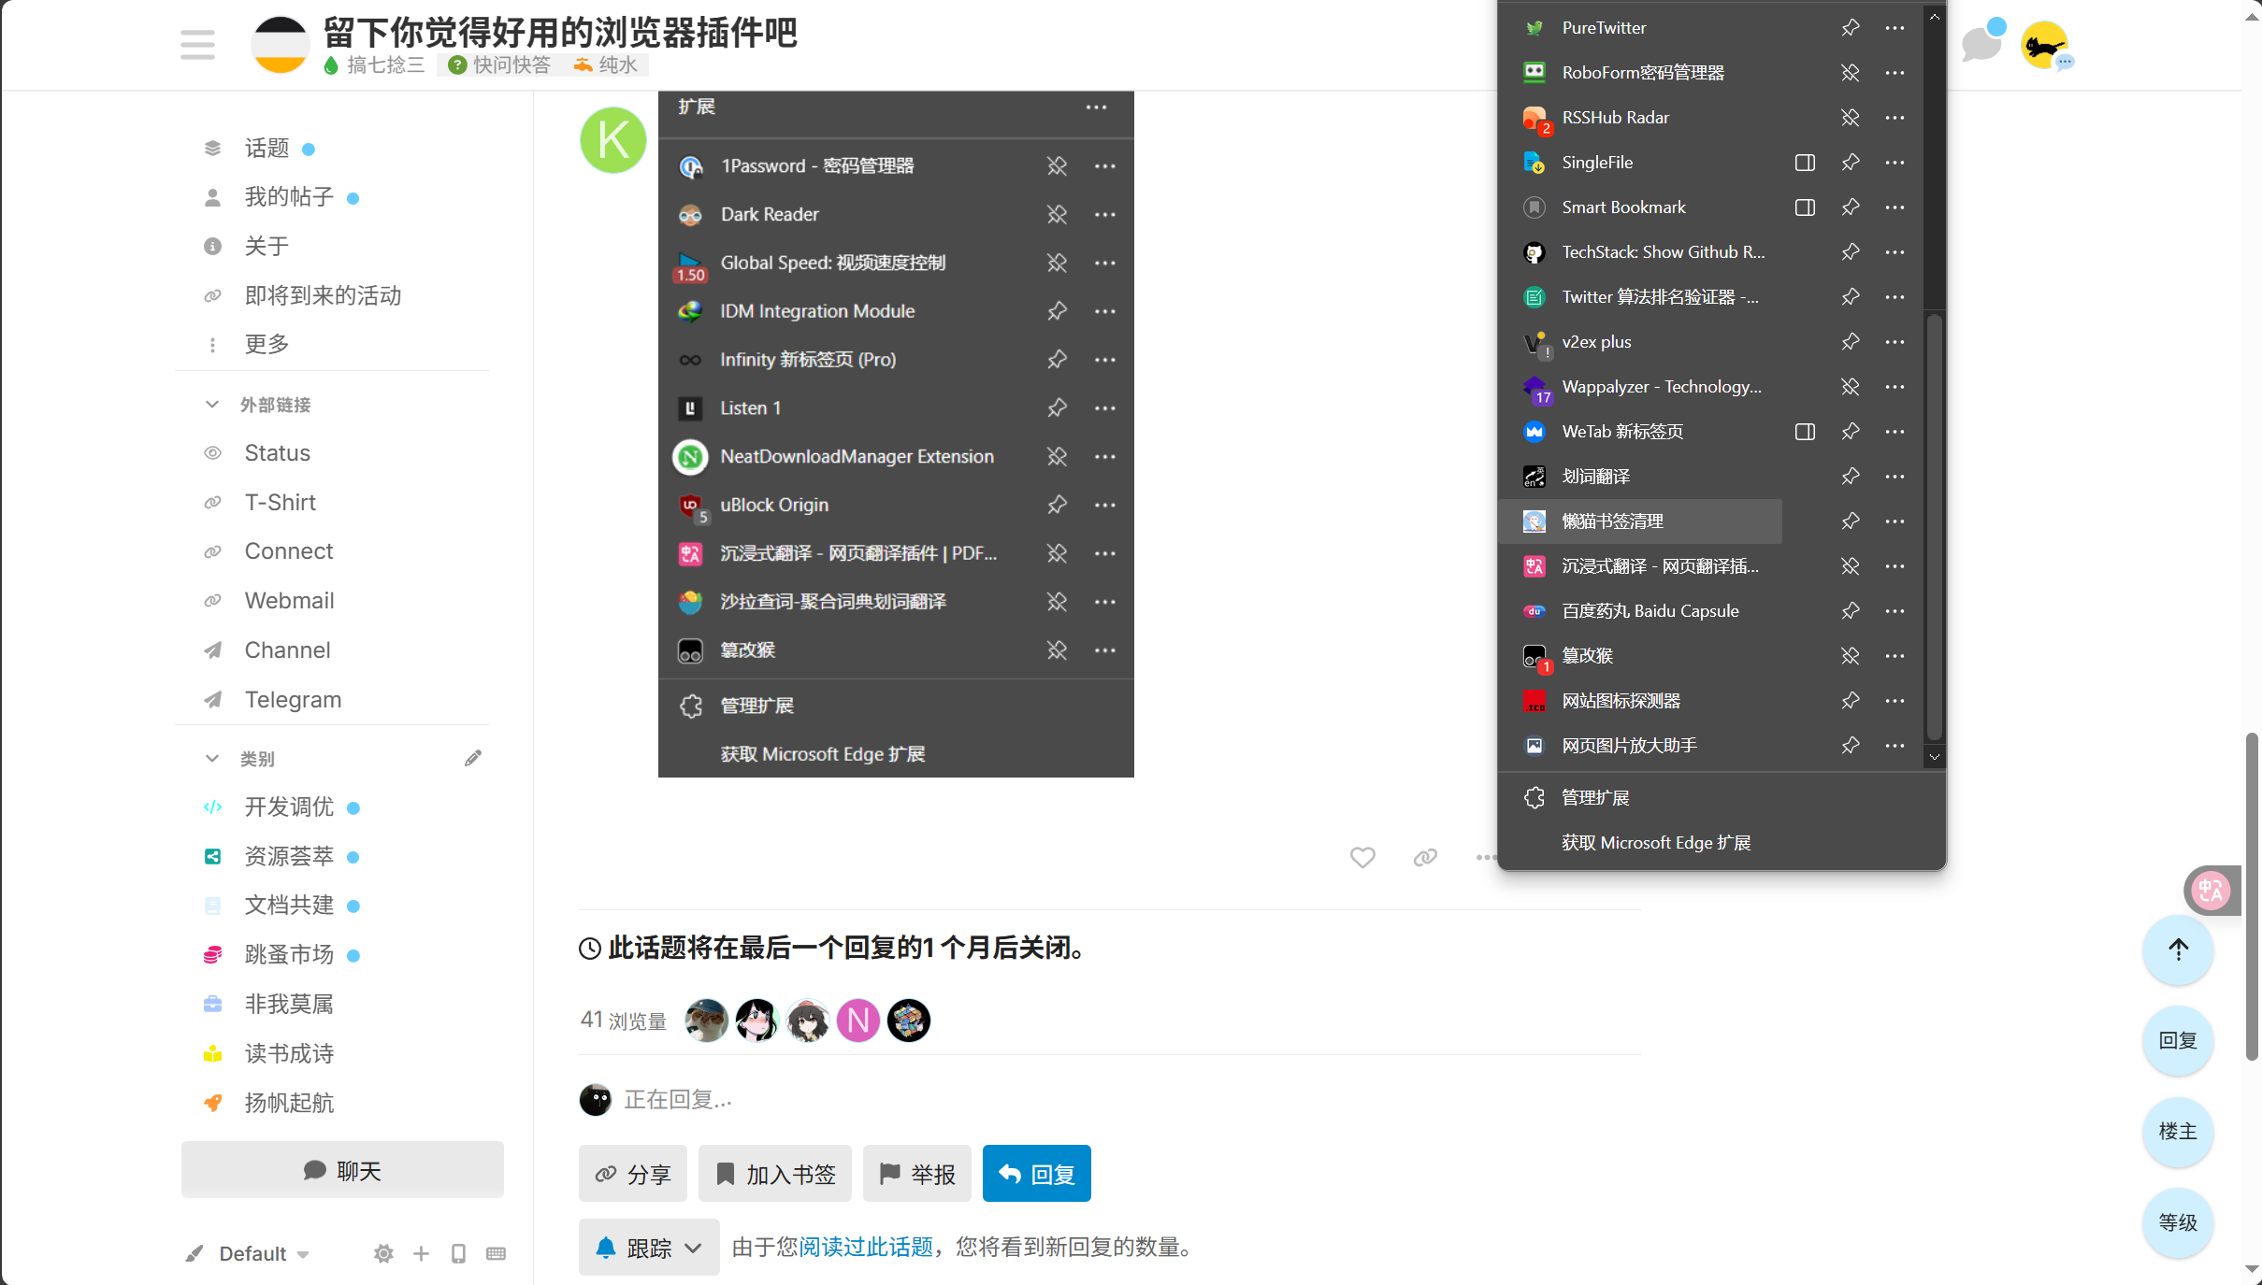Open the 跟踪 notification level dropdown
Screen dimensions: 2262x1285
(x=648, y=1248)
